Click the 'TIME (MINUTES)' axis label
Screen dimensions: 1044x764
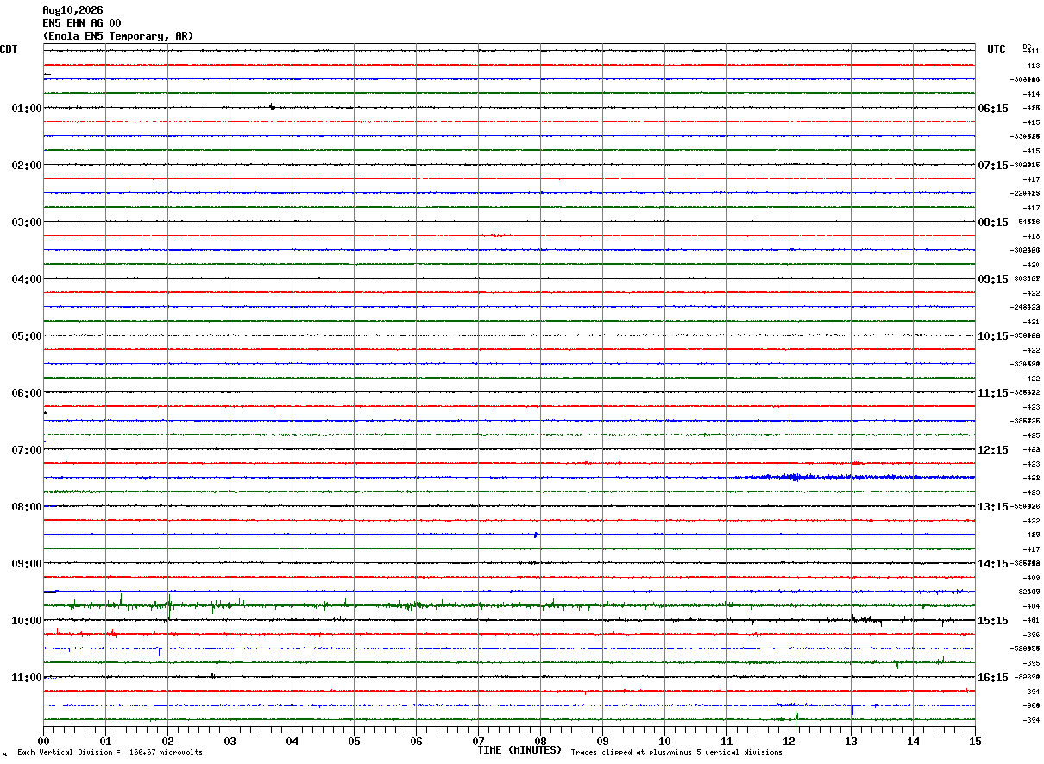point(519,750)
